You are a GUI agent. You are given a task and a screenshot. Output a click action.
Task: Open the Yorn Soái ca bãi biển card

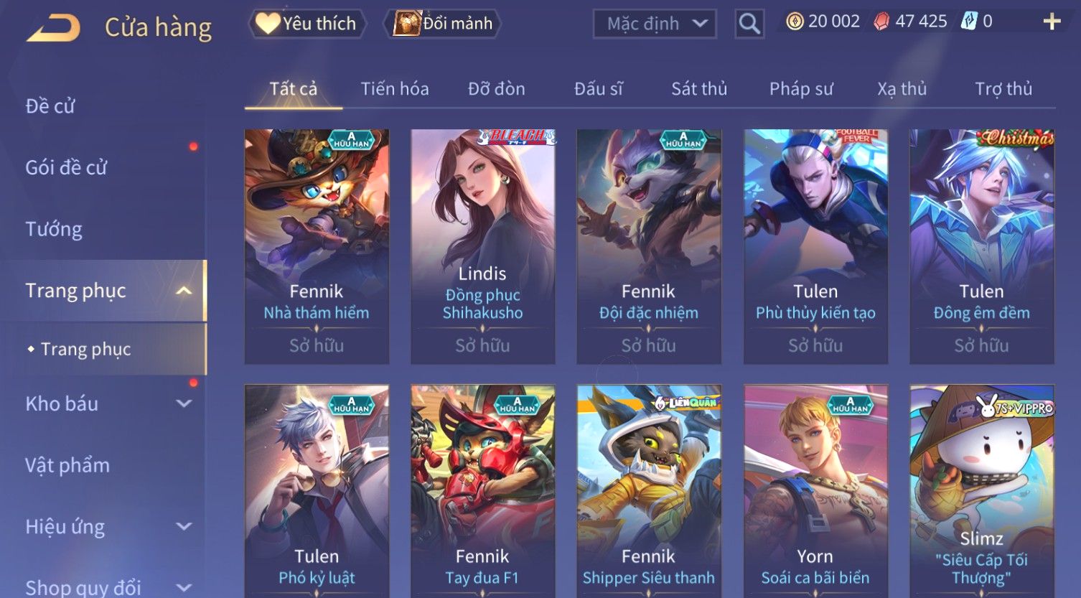815,491
